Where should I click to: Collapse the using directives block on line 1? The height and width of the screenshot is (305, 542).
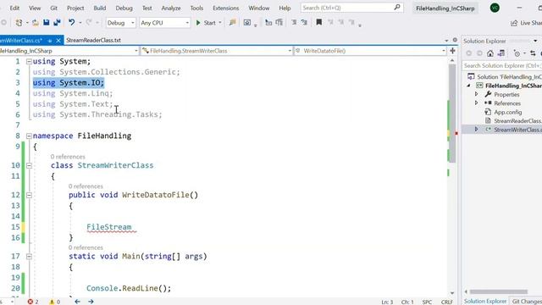point(29,62)
